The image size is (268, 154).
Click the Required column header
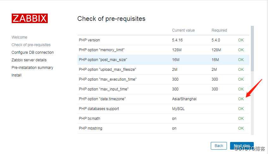click(x=219, y=30)
